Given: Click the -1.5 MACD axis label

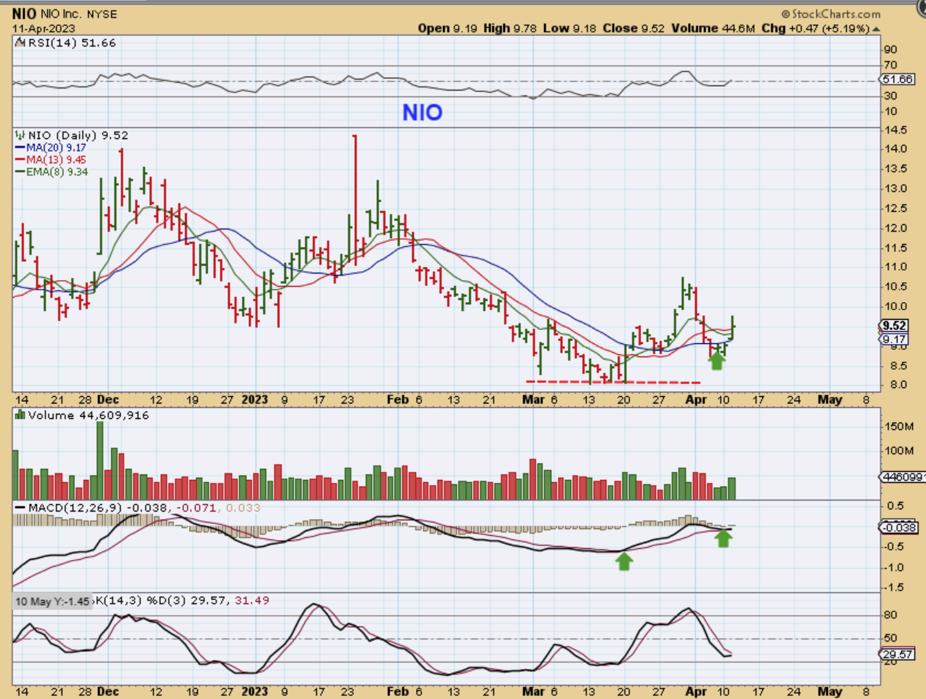Looking at the screenshot, I should coord(896,588).
